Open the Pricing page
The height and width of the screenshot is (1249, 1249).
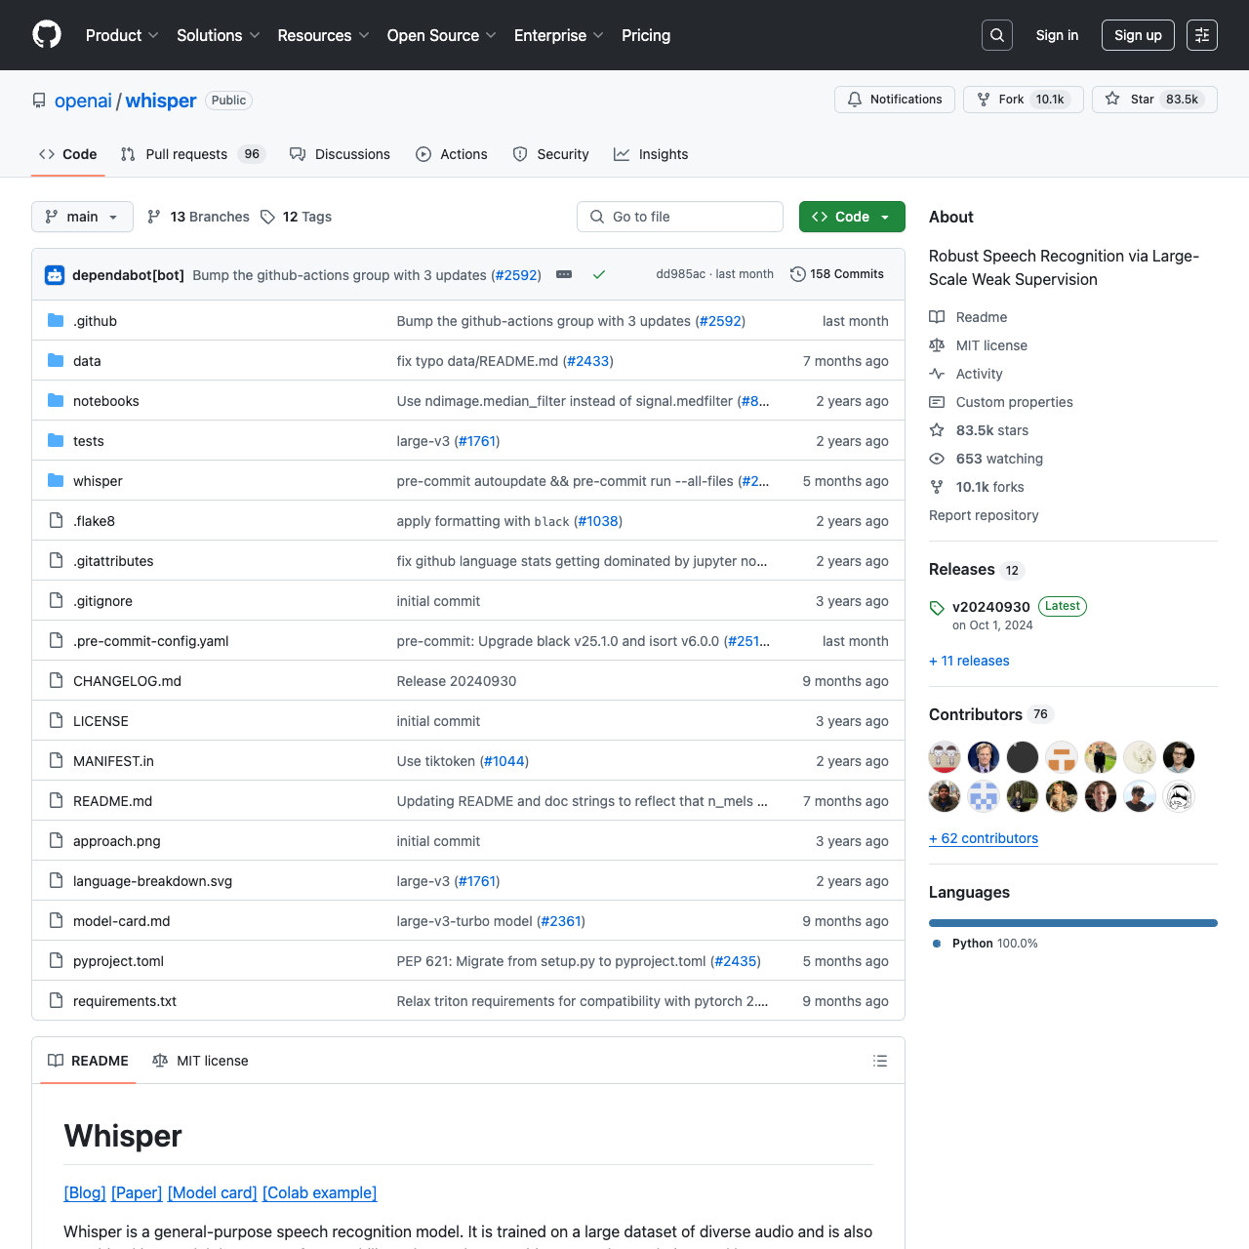point(646,35)
